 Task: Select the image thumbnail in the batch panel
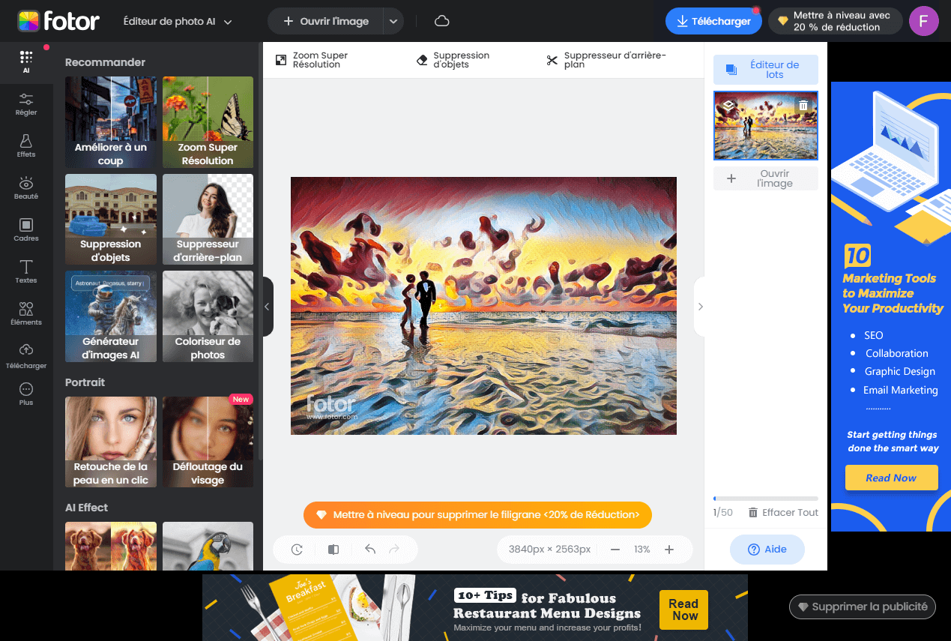tap(765, 125)
